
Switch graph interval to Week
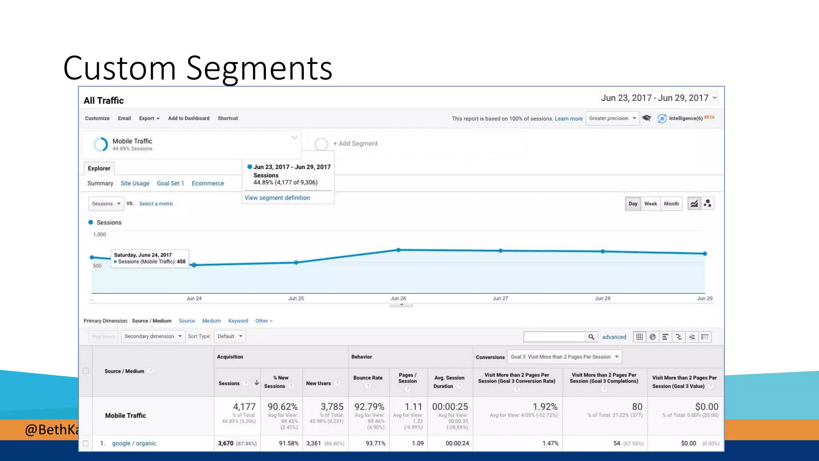(650, 204)
